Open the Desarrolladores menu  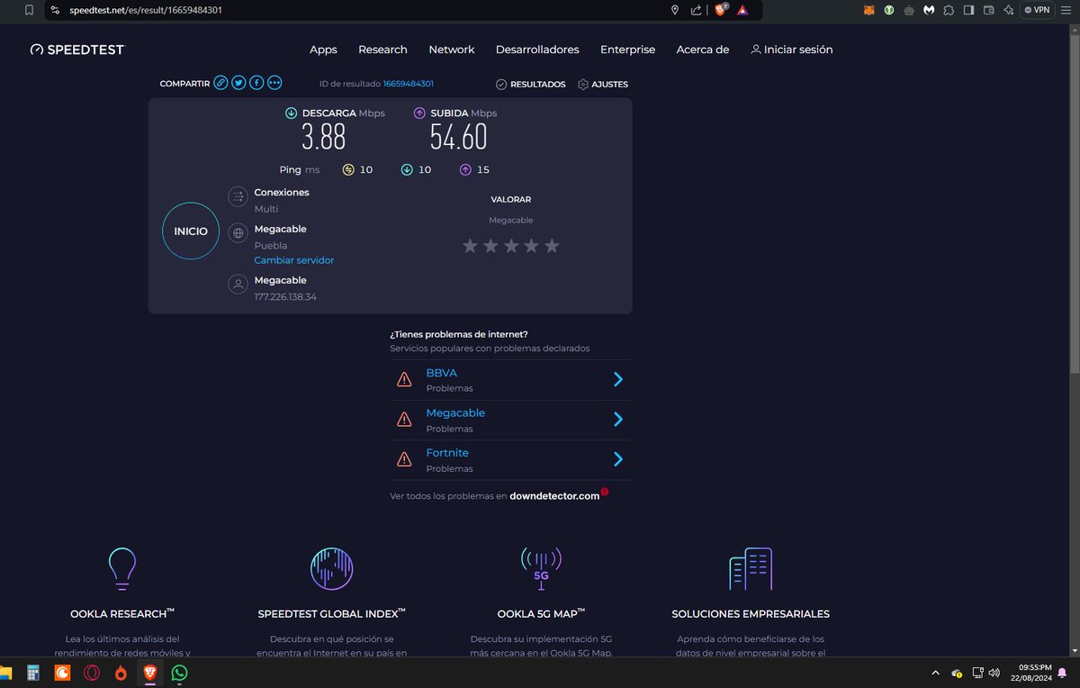[x=537, y=50]
